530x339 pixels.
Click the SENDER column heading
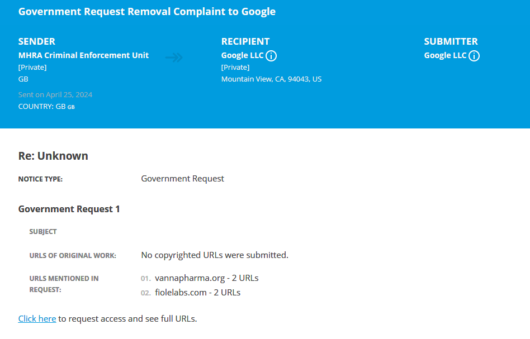point(37,41)
